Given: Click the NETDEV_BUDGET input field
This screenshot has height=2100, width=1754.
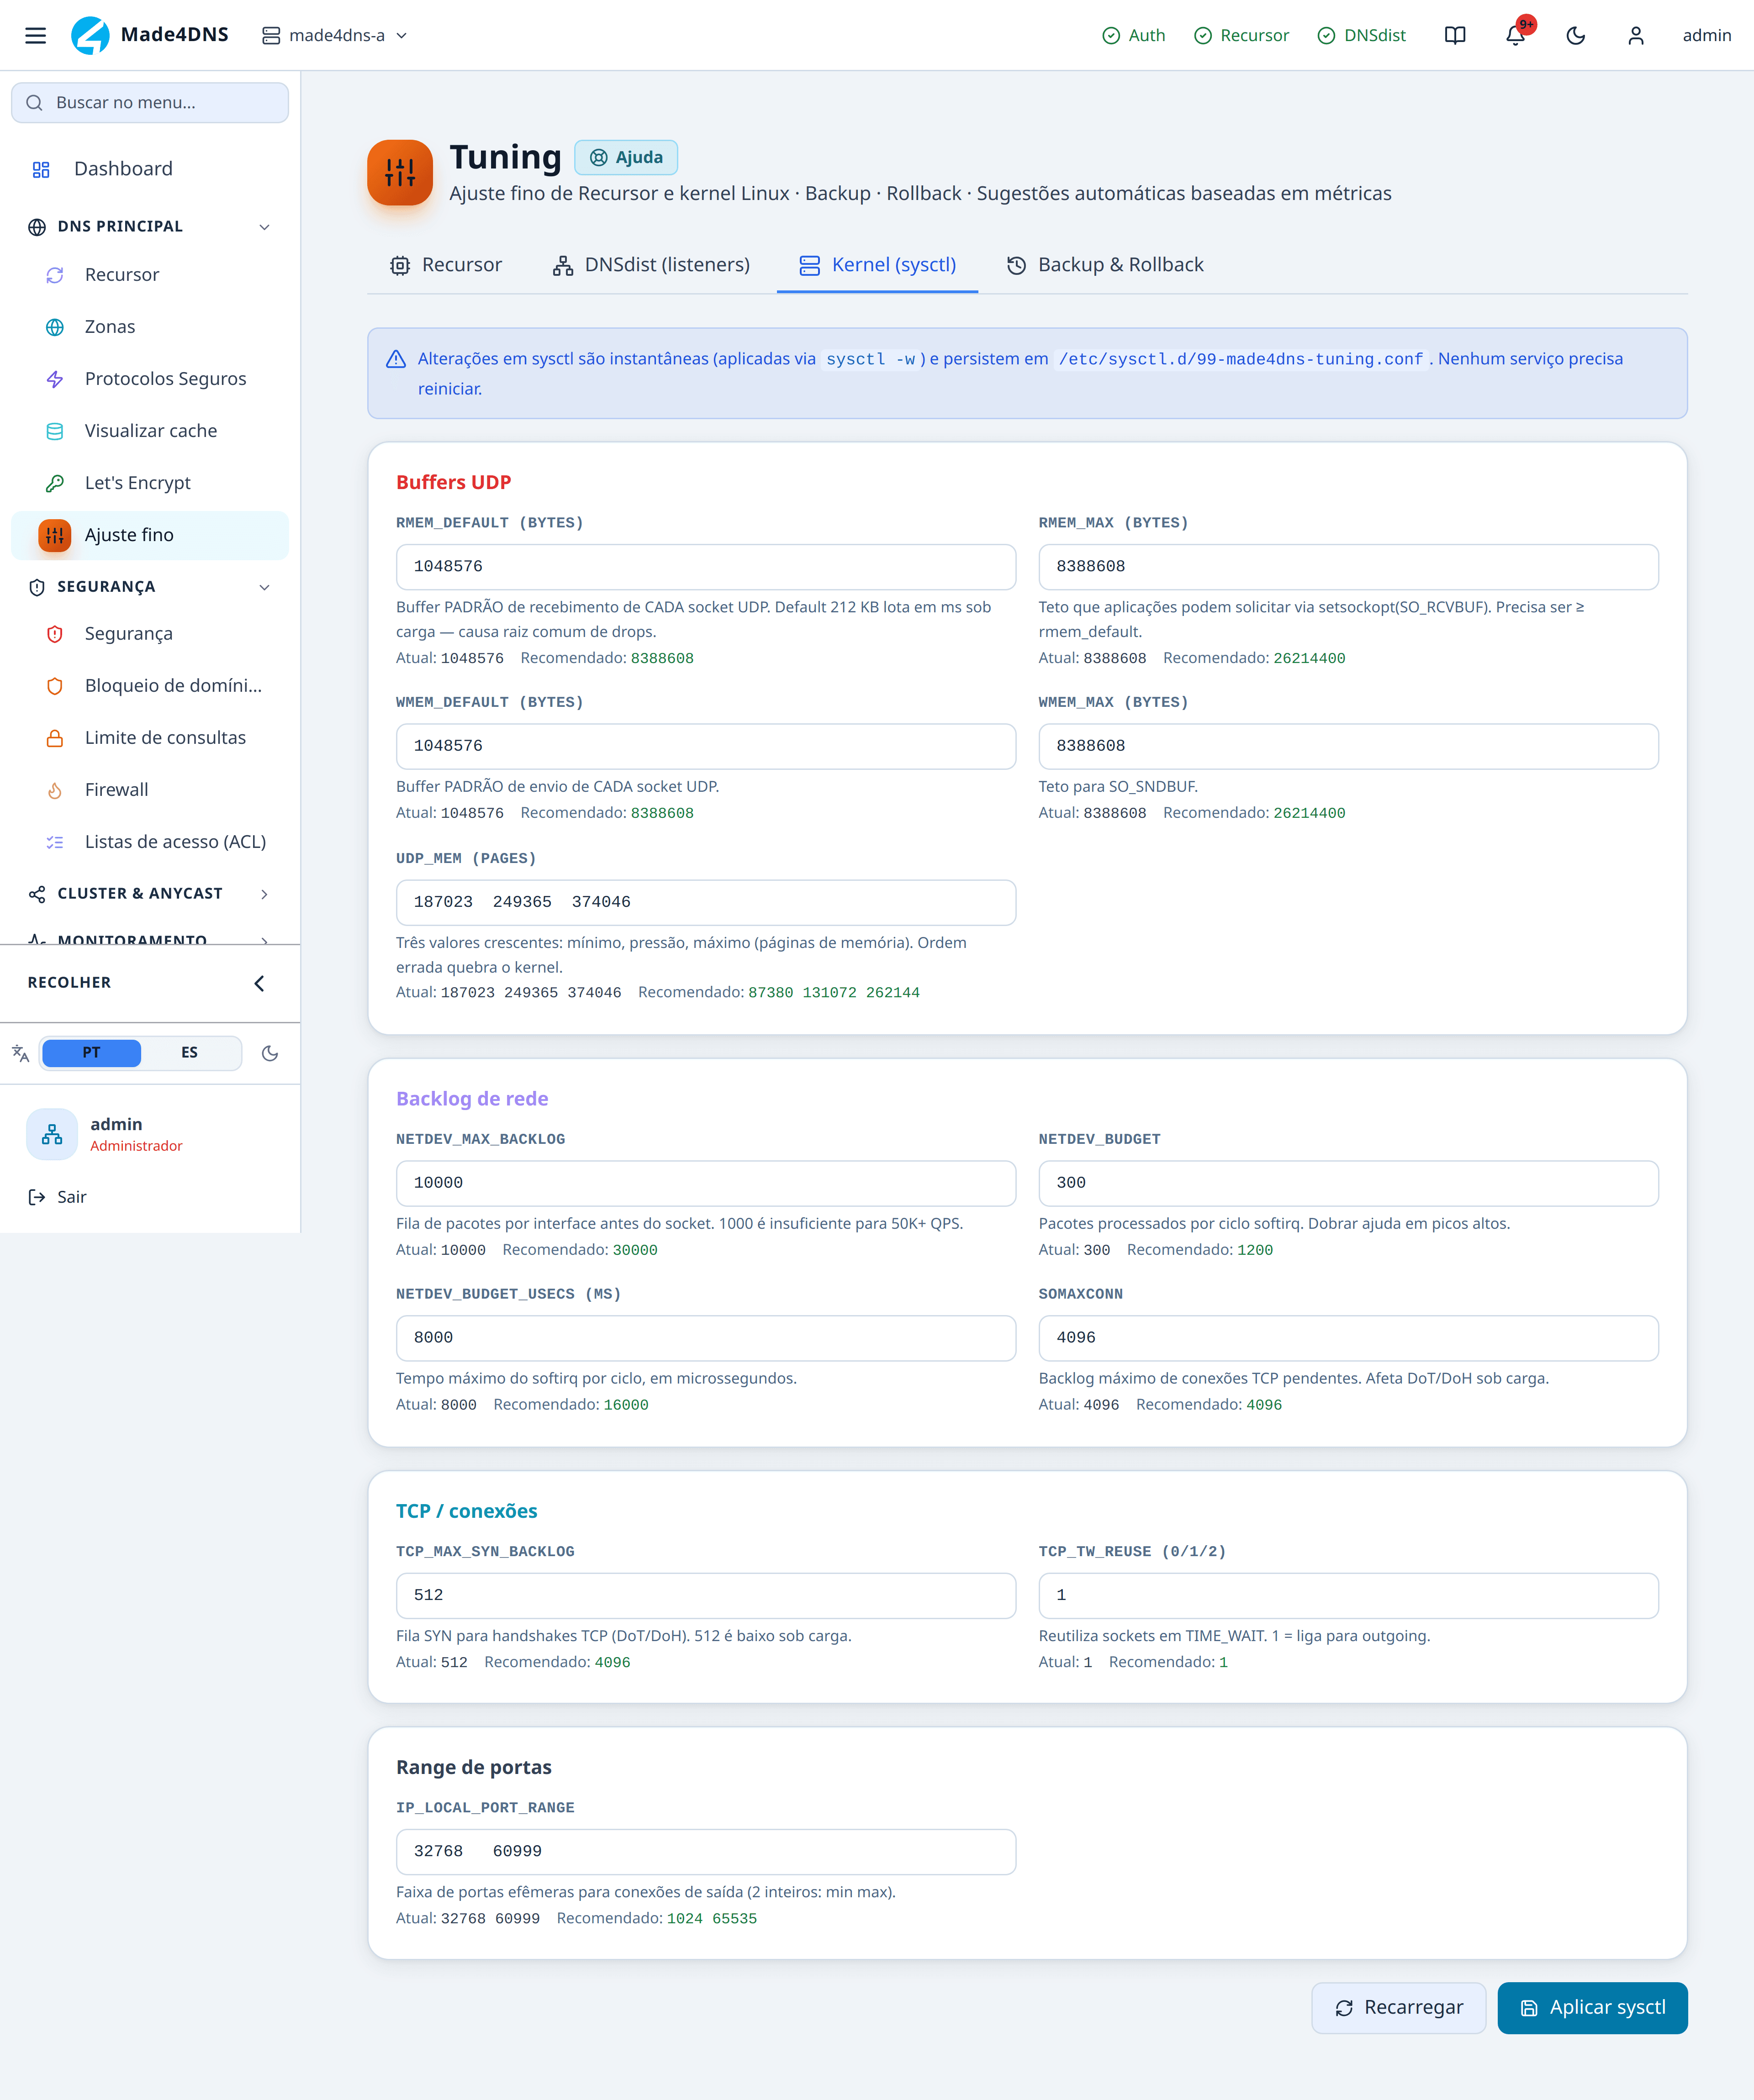Looking at the screenshot, I should tap(1348, 1184).
